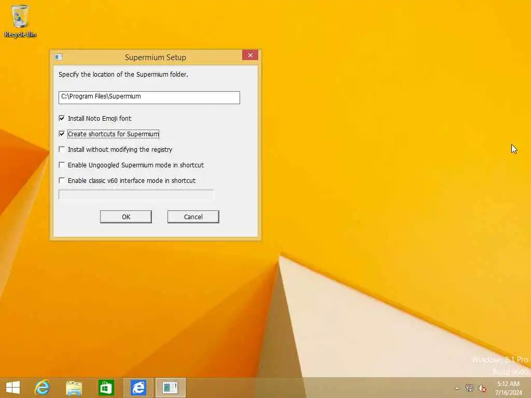
Task: Switch to the running Internet Explorer window
Action: [x=138, y=388]
